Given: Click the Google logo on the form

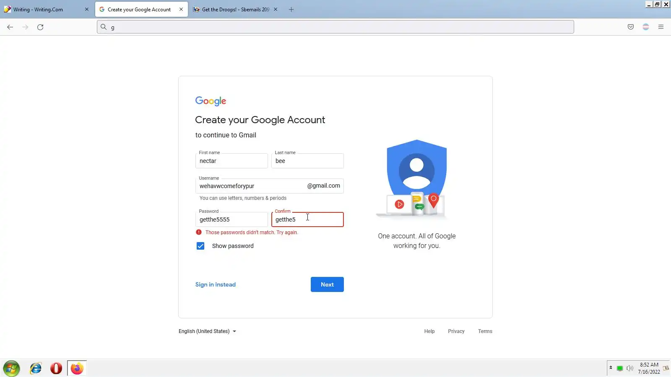Looking at the screenshot, I should [211, 101].
